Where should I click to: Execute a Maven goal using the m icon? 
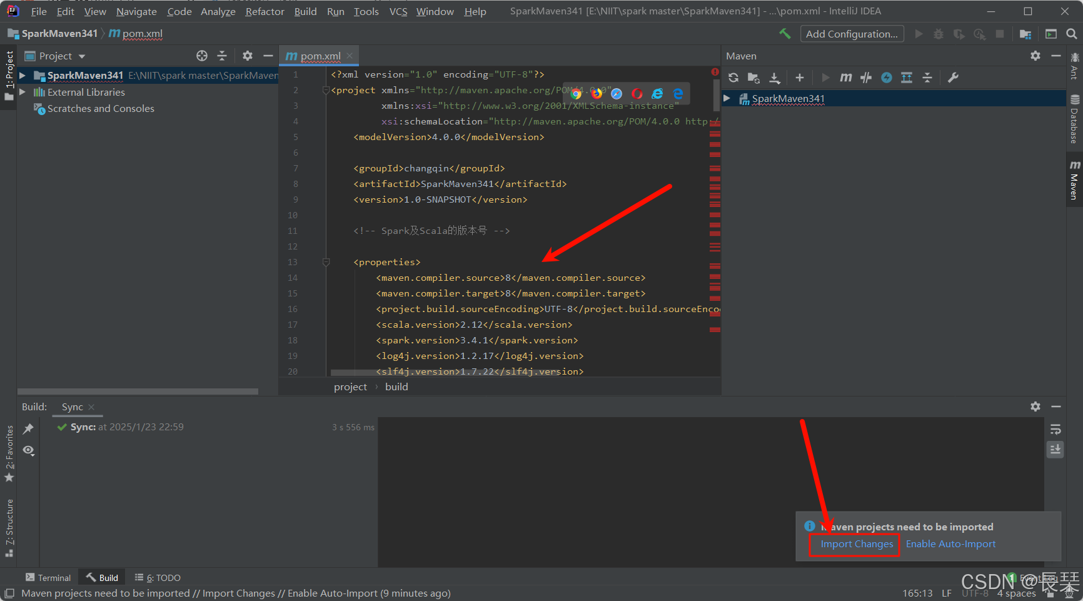coord(845,78)
